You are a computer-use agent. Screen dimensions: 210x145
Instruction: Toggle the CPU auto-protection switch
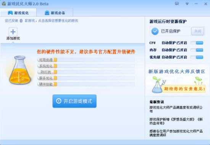point(197,43)
